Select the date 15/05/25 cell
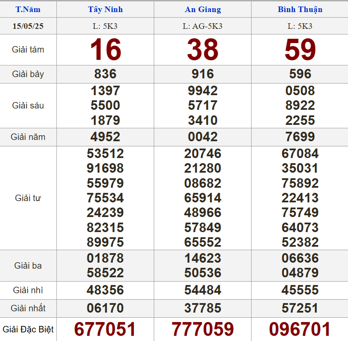Screen dimensions: 348x341 28,26
